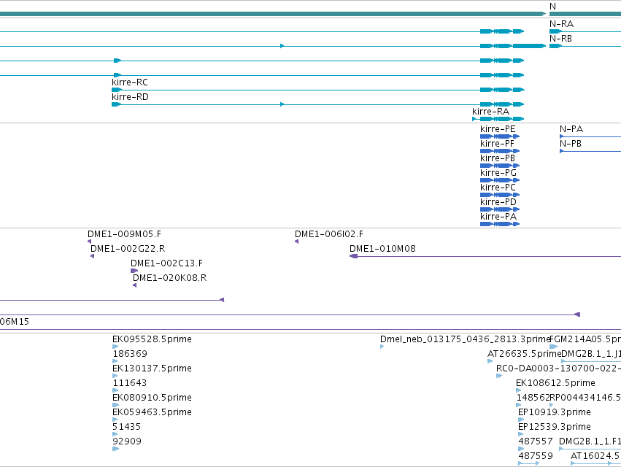Select the kirre-RD transcript label
Screen dimensions: 621x467
[130, 96]
